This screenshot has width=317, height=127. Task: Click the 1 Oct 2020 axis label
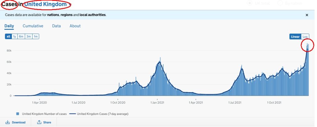tap(118, 103)
